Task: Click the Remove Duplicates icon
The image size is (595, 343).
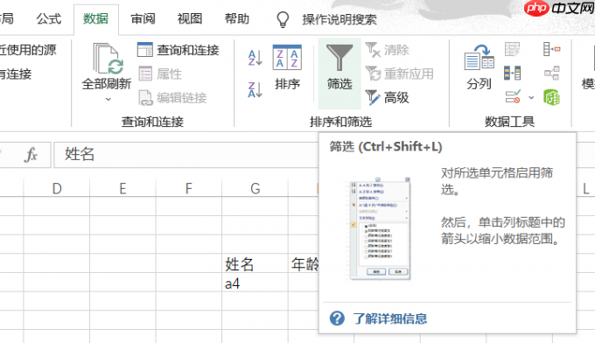Action: (x=512, y=73)
